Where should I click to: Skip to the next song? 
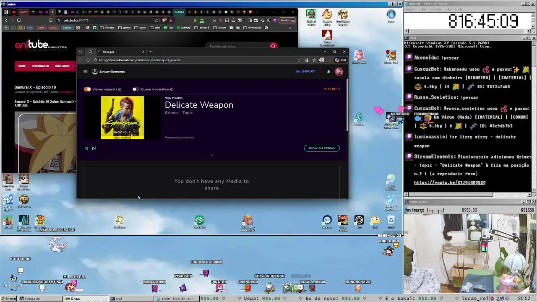[94, 148]
